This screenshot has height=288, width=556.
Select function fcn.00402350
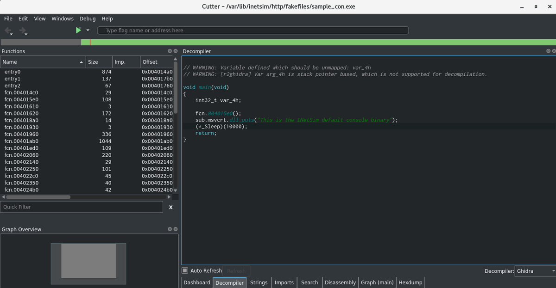pos(86,183)
